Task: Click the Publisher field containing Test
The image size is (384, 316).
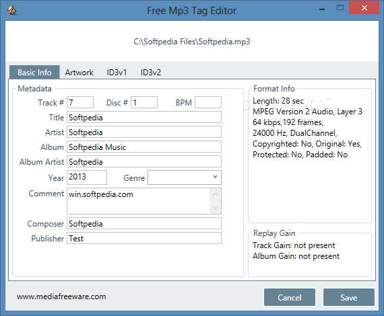Action: click(144, 238)
